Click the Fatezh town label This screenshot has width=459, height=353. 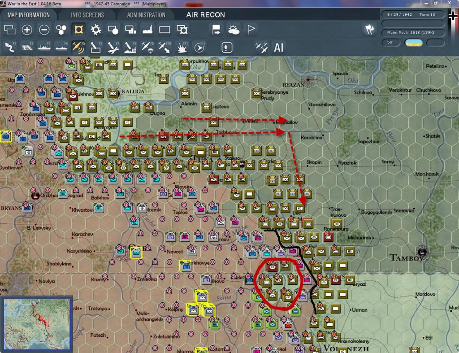pyautogui.click(x=98, y=335)
